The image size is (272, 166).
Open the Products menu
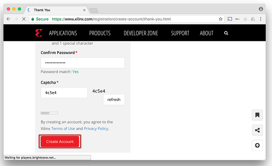pyautogui.click(x=100, y=33)
